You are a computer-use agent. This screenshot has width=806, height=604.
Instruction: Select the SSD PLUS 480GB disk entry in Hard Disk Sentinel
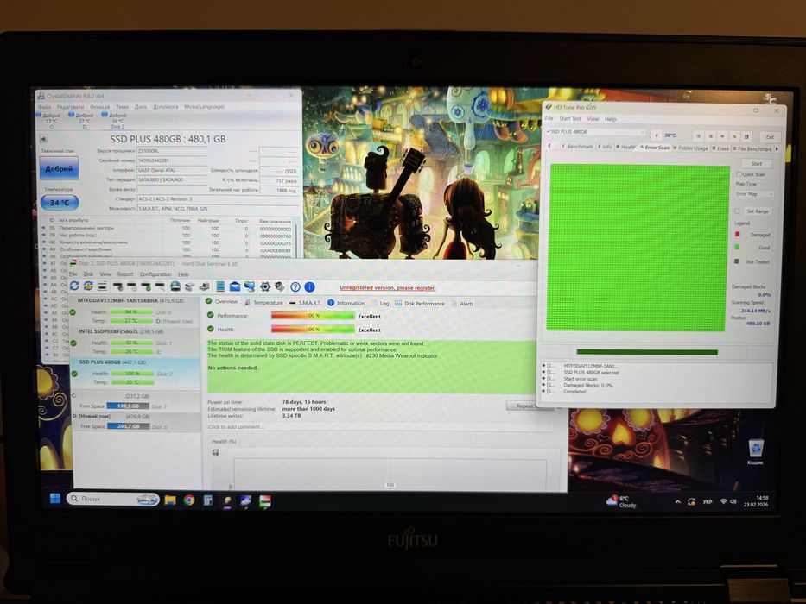point(136,373)
